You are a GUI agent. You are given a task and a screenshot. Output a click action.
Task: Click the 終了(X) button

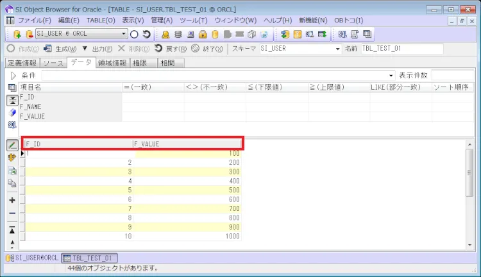point(207,49)
